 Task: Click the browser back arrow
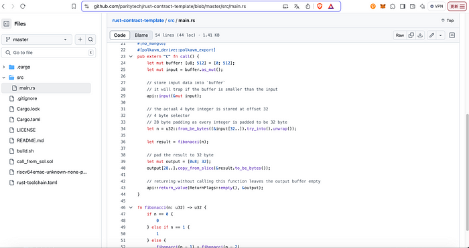(x=4, y=6)
